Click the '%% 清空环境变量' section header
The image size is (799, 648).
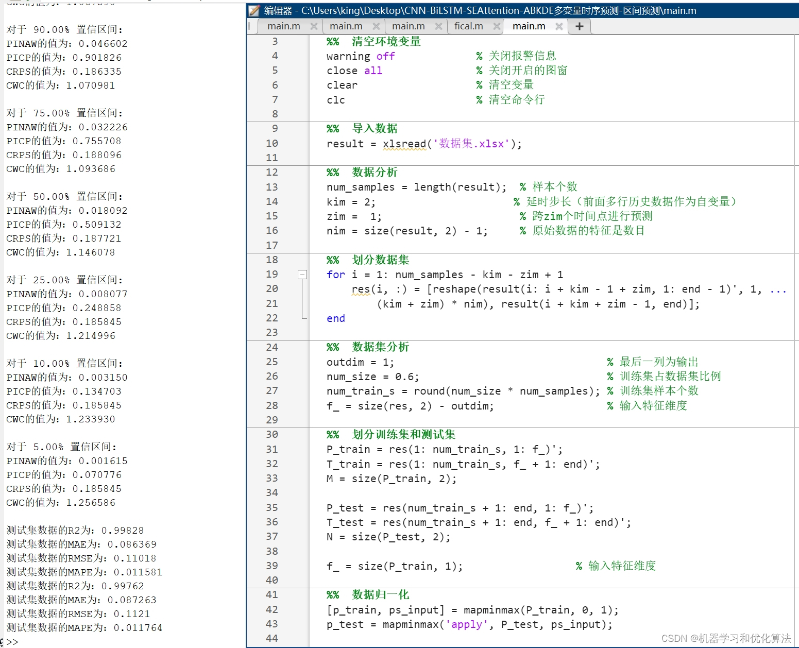374,41
